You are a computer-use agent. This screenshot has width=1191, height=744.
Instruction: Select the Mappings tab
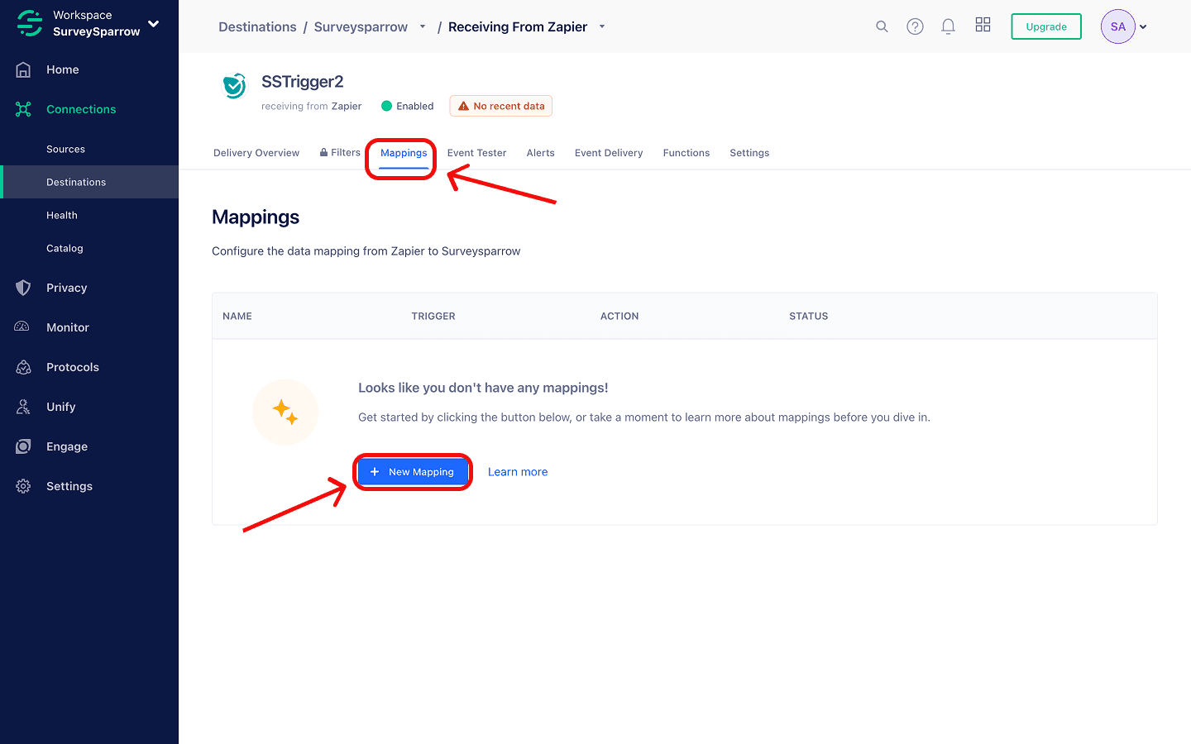pos(404,153)
